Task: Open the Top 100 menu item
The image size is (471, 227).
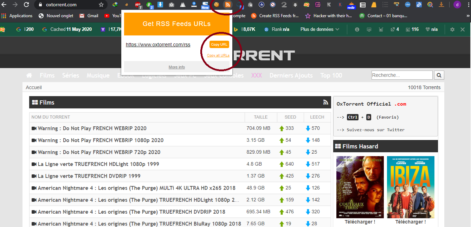Action: 331,75
